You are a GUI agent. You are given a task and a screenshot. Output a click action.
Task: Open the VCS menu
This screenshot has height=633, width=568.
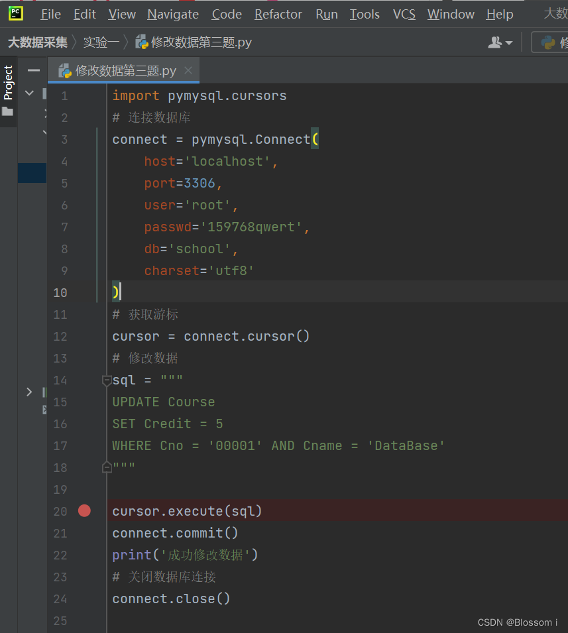coord(404,14)
